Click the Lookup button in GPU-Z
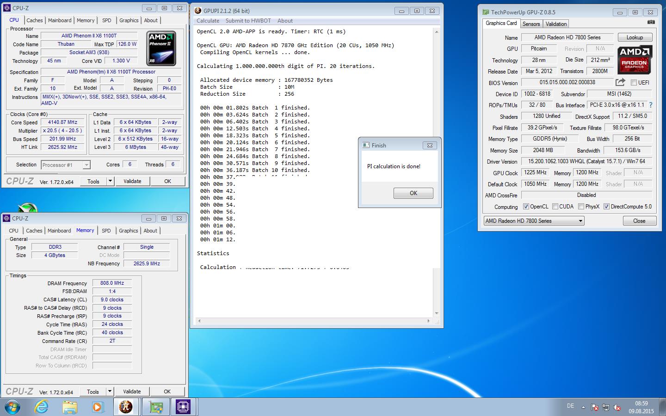This screenshot has width=666, height=416. pos(635,37)
